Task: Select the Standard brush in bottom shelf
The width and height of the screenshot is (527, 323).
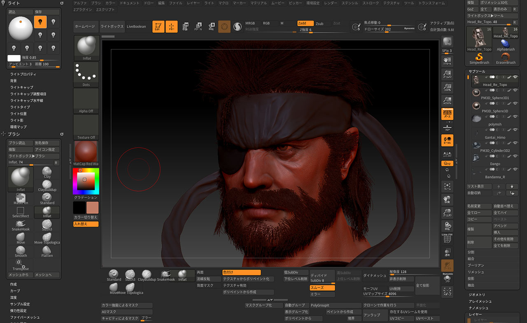Action: pos(114,275)
